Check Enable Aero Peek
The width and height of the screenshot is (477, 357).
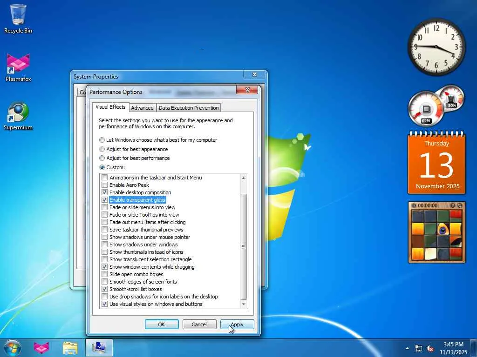pyautogui.click(x=105, y=185)
